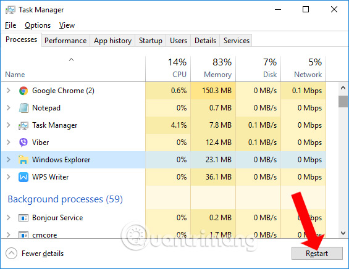Click the 0.1 Mbps network cell

coord(303,91)
